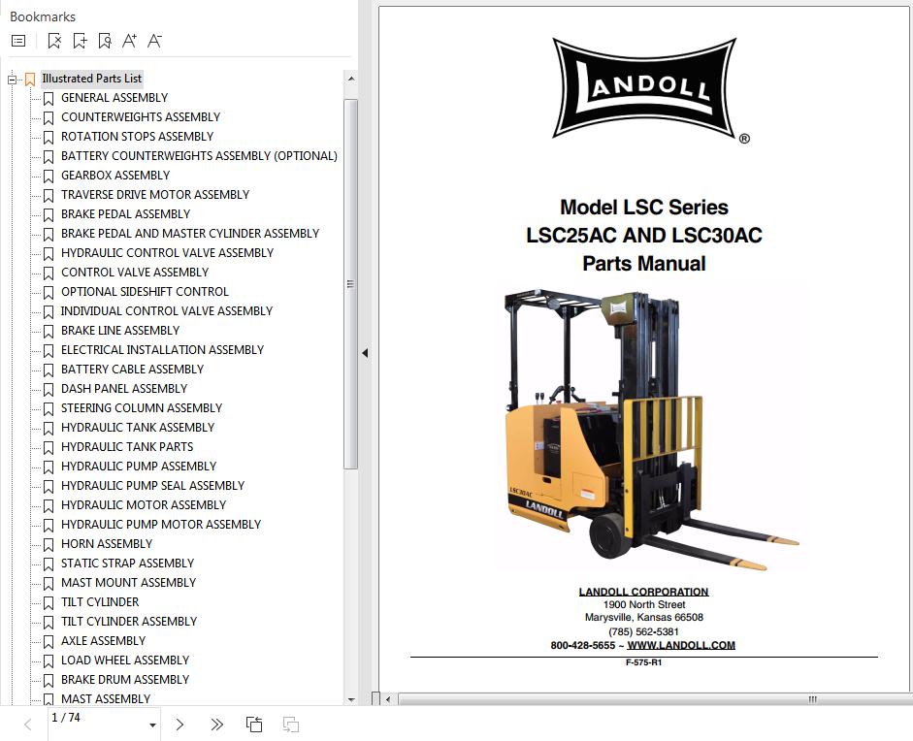The width and height of the screenshot is (913, 741).
Task: Select the find bookmark search icon
Action: click(105, 41)
